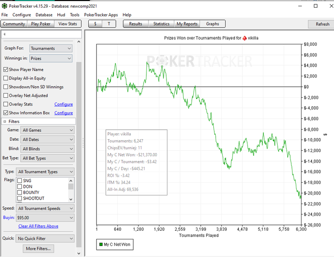This screenshot has height=257, width=334.
Task: Open Blind filter All Blinds dropdown
Action: (x=48, y=149)
